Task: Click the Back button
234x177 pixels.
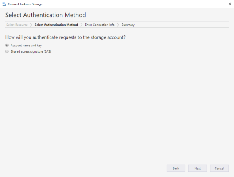Action: point(176,168)
